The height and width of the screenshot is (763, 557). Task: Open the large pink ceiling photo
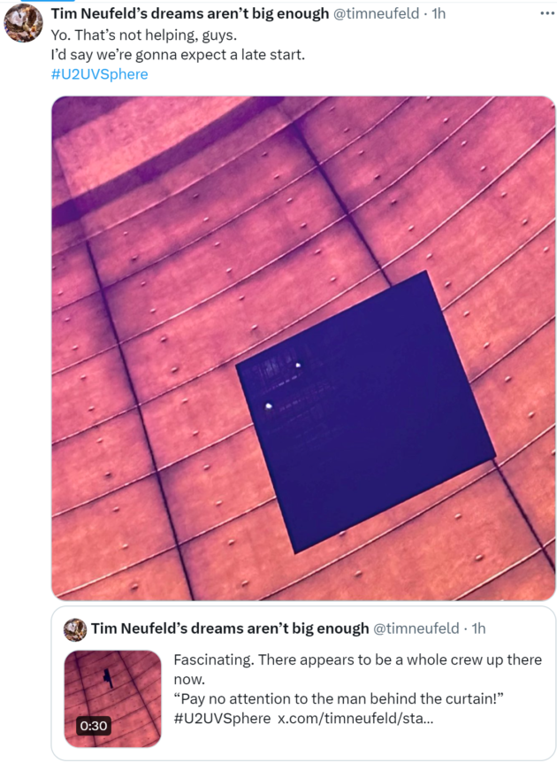[x=303, y=349]
